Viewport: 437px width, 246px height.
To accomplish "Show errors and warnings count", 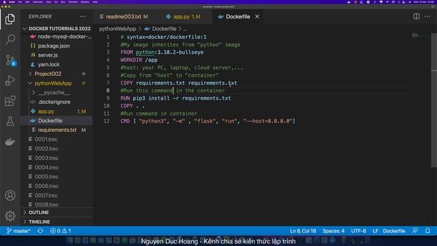I will click(x=61, y=231).
